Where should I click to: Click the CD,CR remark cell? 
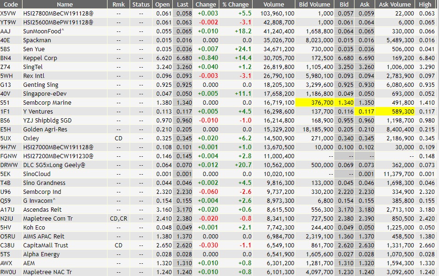(118, 219)
